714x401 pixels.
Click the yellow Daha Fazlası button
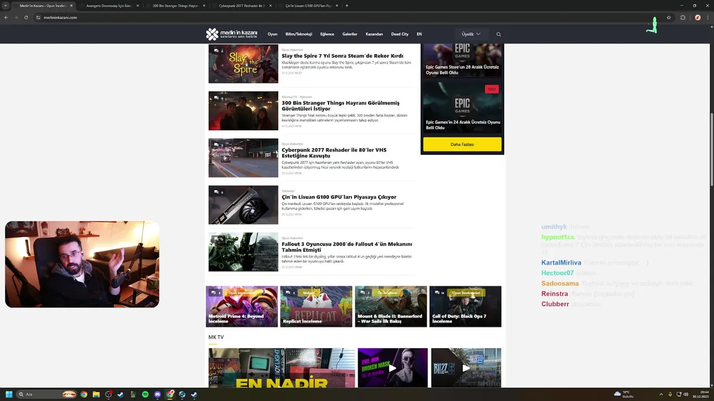point(462,144)
